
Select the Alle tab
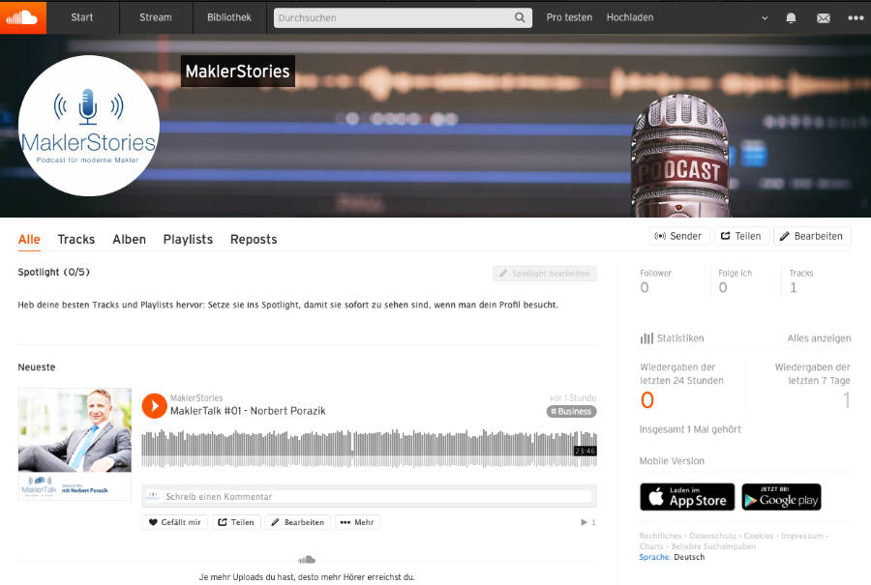[29, 239]
